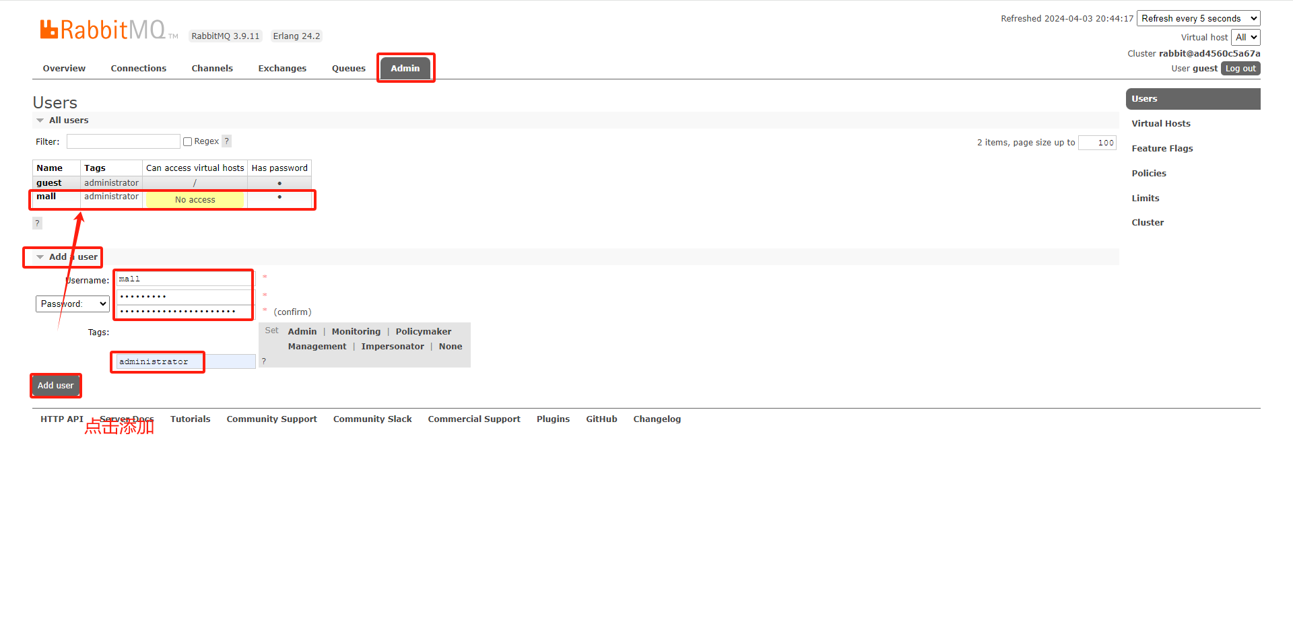
Task: Open the mall user details
Action: click(x=46, y=197)
